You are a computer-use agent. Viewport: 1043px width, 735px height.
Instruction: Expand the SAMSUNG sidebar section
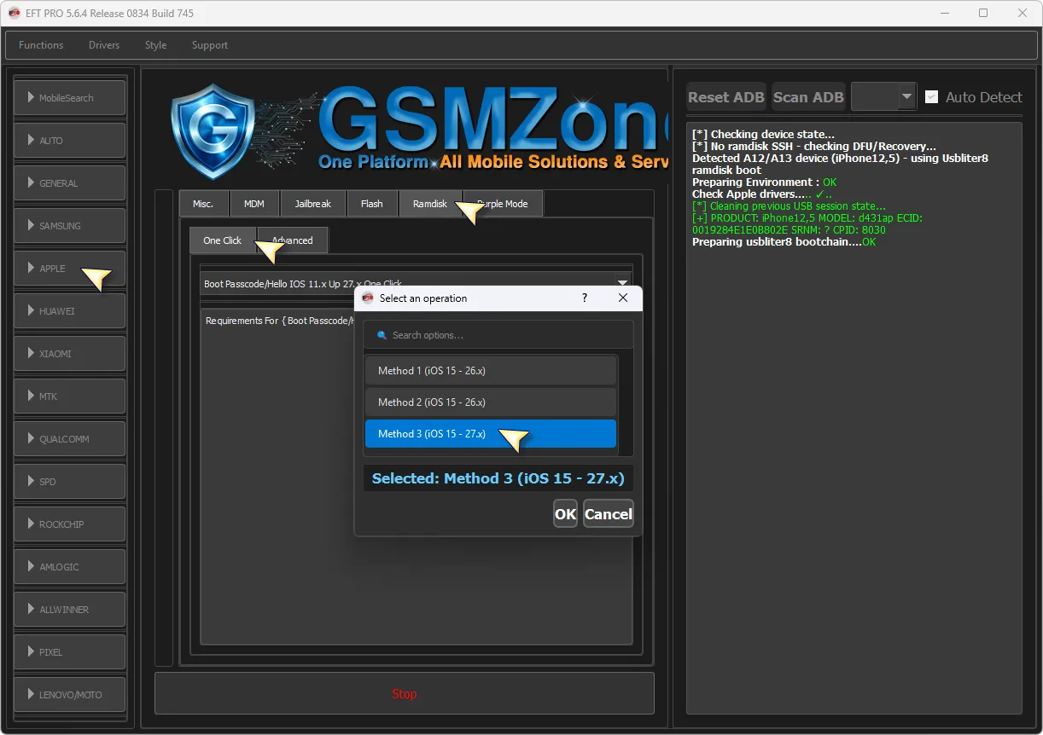coord(70,225)
